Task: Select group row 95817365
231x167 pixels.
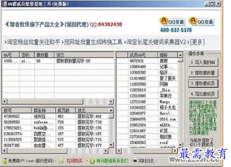Action: [x=55, y=145]
